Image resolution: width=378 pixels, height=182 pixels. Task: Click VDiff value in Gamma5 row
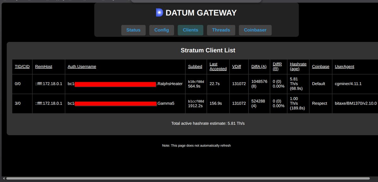click(x=239, y=103)
